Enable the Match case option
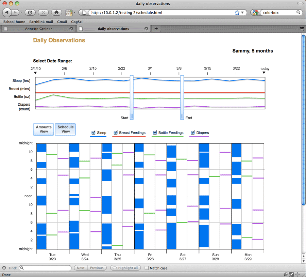 click(x=147, y=268)
